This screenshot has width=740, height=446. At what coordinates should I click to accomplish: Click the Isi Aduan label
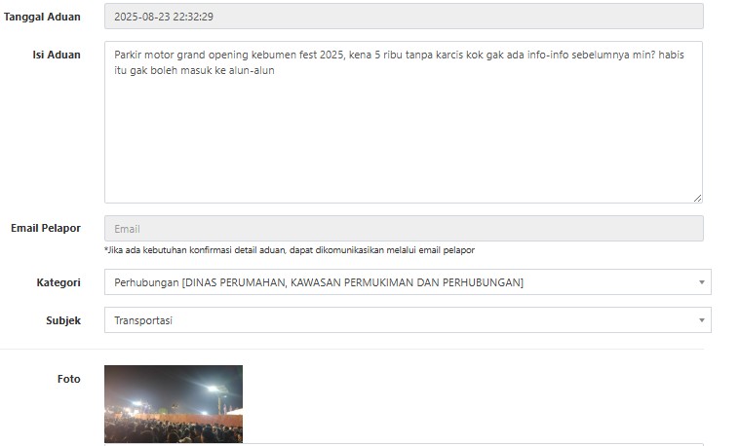pyautogui.click(x=57, y=55)
